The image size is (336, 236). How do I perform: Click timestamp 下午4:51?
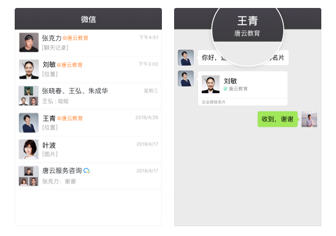pos(149,37)
